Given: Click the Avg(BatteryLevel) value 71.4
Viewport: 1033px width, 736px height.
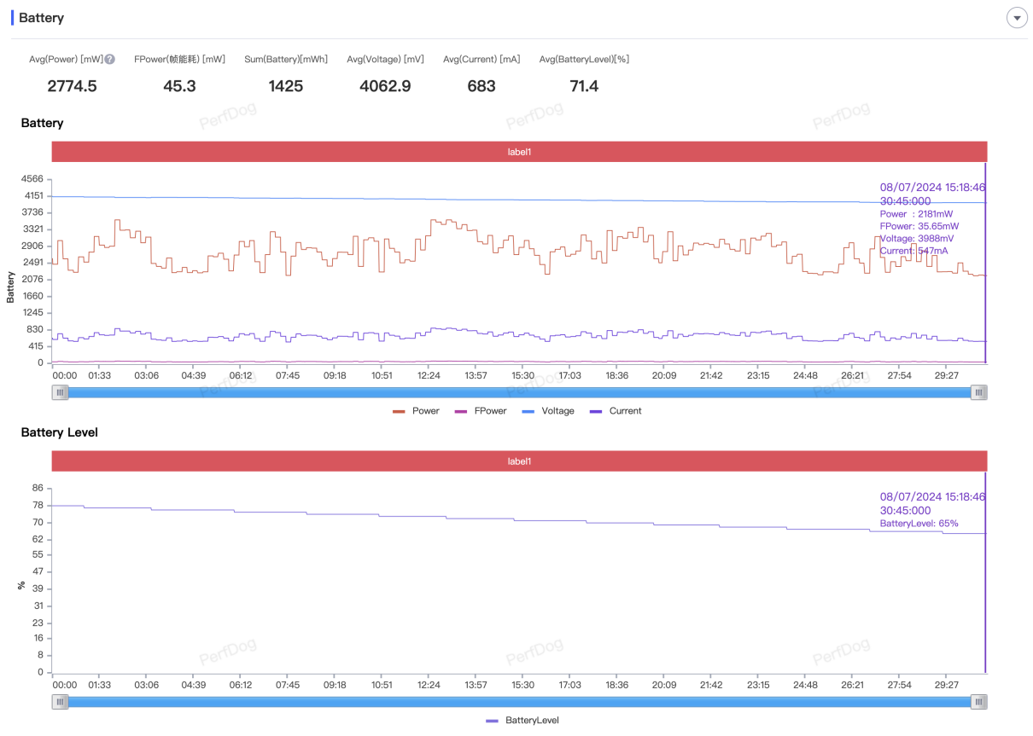Looking at the screenshot, I should 584,86.
